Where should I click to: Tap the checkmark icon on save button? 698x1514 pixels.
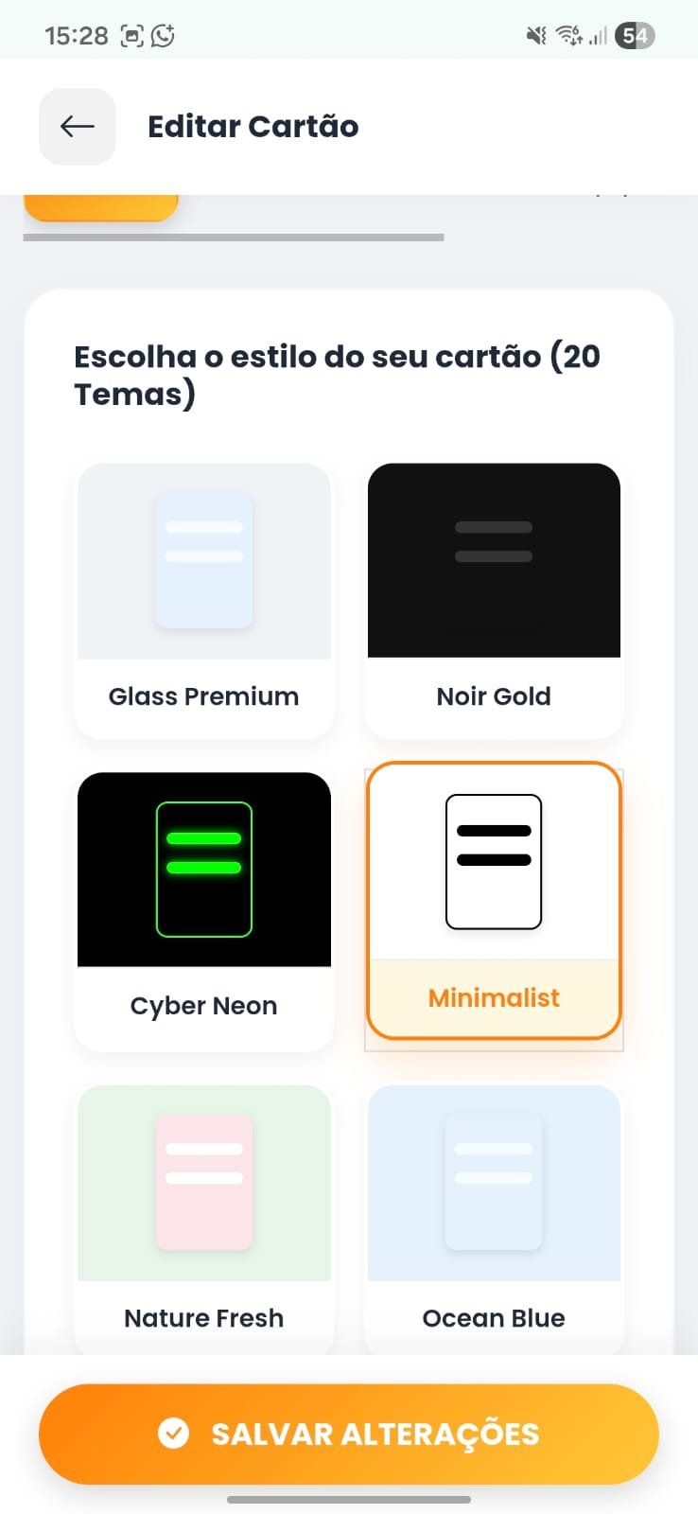[x=173, y=1434]
